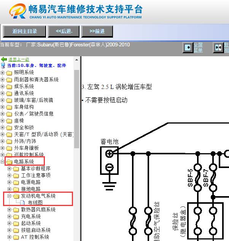Screen dimensions: 229x241
Task: Click the 工作注意事项 folder icon
Action: [x=16, y=176]
